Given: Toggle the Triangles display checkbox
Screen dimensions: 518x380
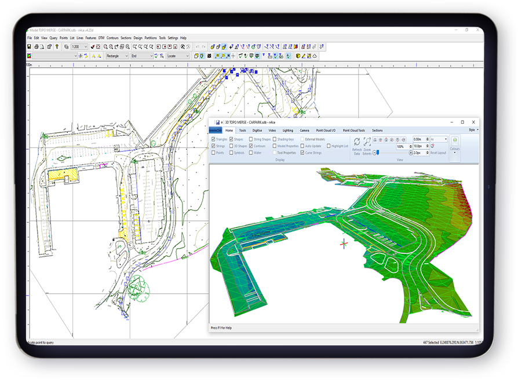Looking at the screenshot, I should click(212, 139).
